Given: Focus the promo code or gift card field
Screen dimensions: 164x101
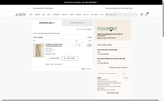Looking at the screenshot, I should [x=108, y=73].
